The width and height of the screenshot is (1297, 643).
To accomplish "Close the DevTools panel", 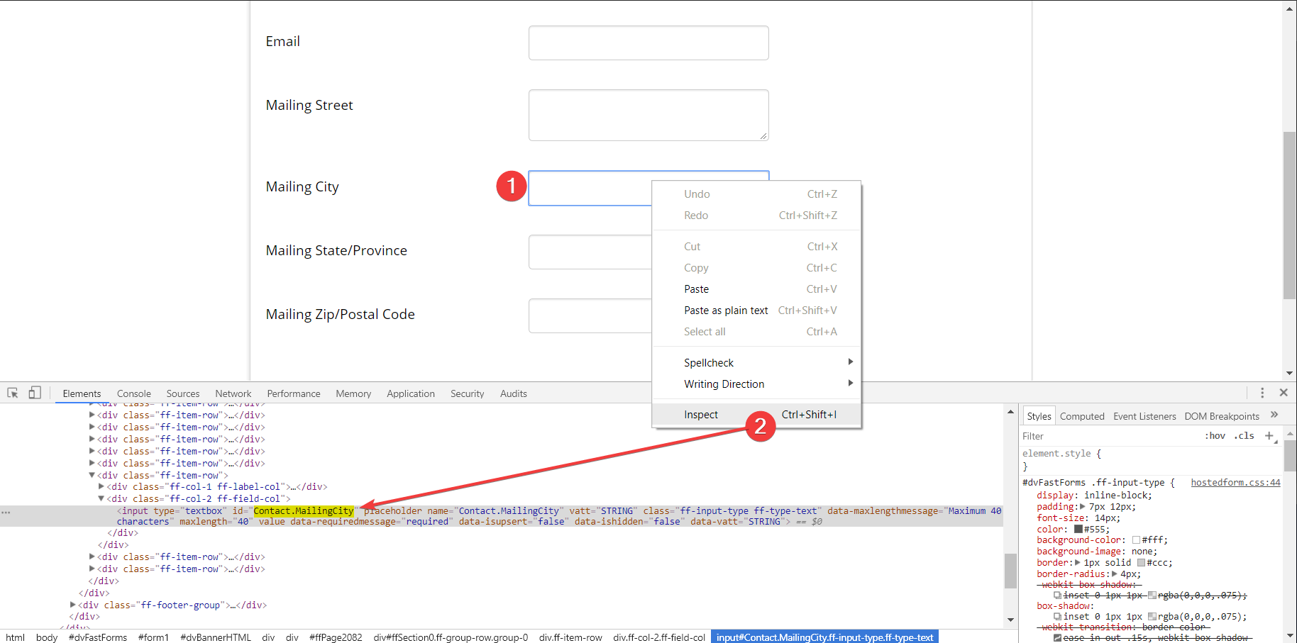I will click(x=1284, y=393).
